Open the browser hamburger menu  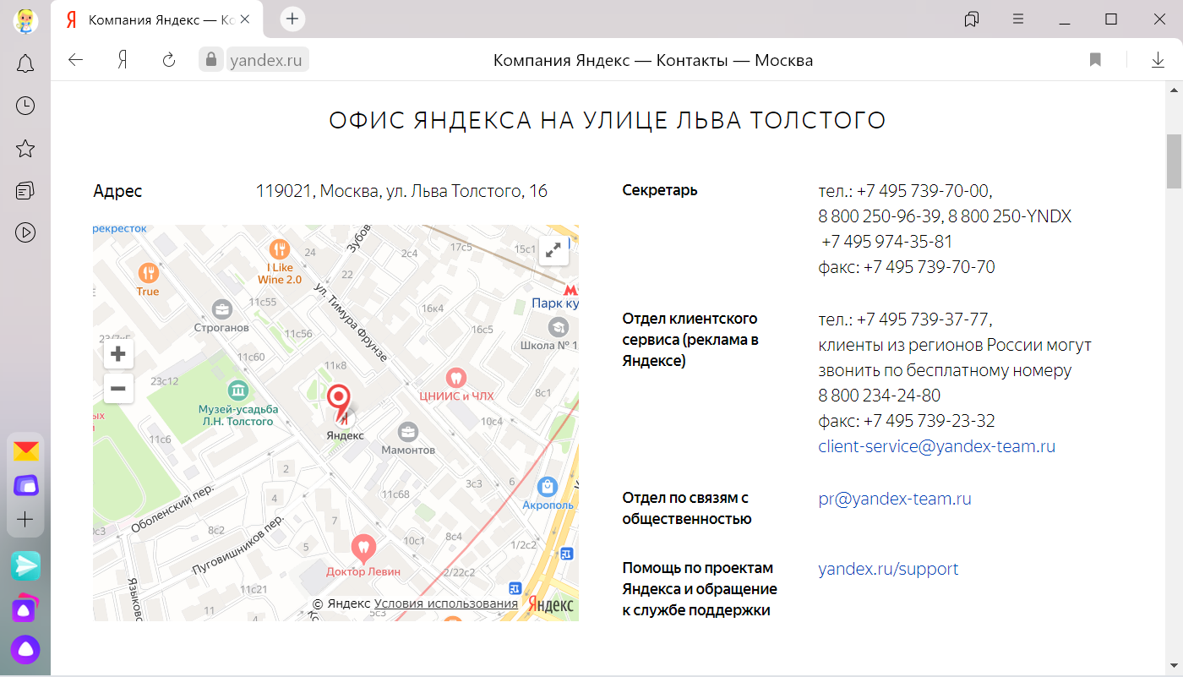click(x=1019, y=19)
